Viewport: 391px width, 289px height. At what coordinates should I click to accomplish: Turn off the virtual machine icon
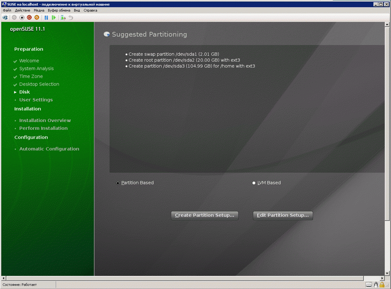click(x=22, y=18)
